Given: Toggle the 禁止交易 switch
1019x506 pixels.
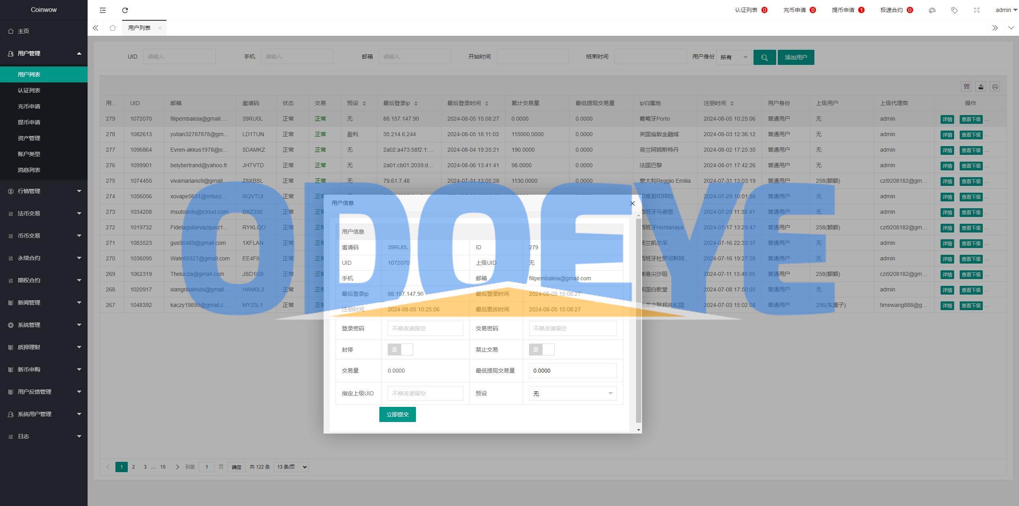Looking at the screenshot, I should click(542, 350).
